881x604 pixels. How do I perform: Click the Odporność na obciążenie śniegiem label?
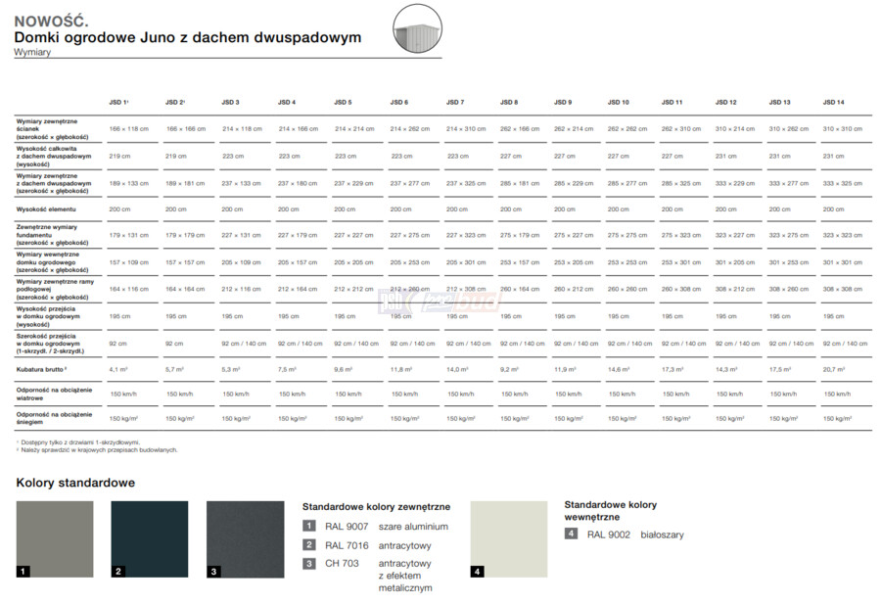click(x=54, y=418)
